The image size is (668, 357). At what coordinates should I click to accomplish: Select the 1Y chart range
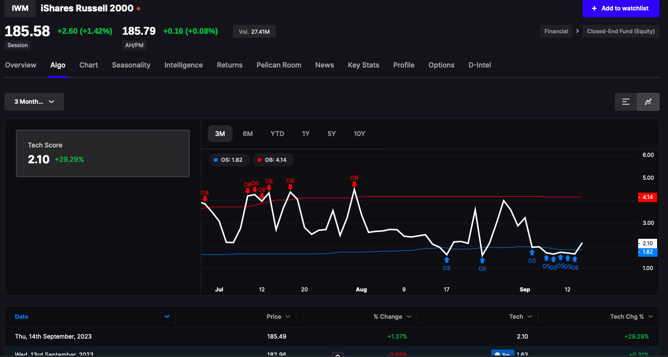pos(306,134)
